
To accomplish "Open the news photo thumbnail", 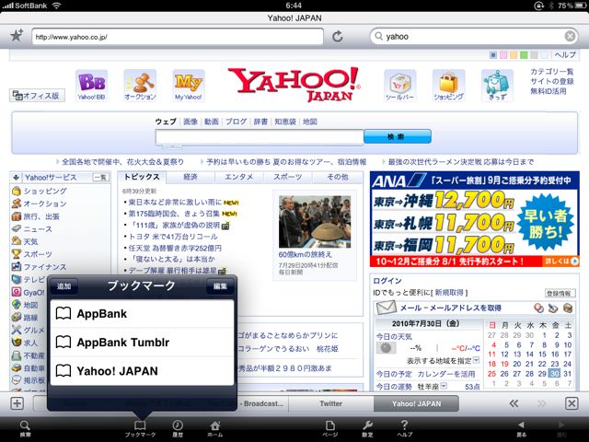I will 315,221.
